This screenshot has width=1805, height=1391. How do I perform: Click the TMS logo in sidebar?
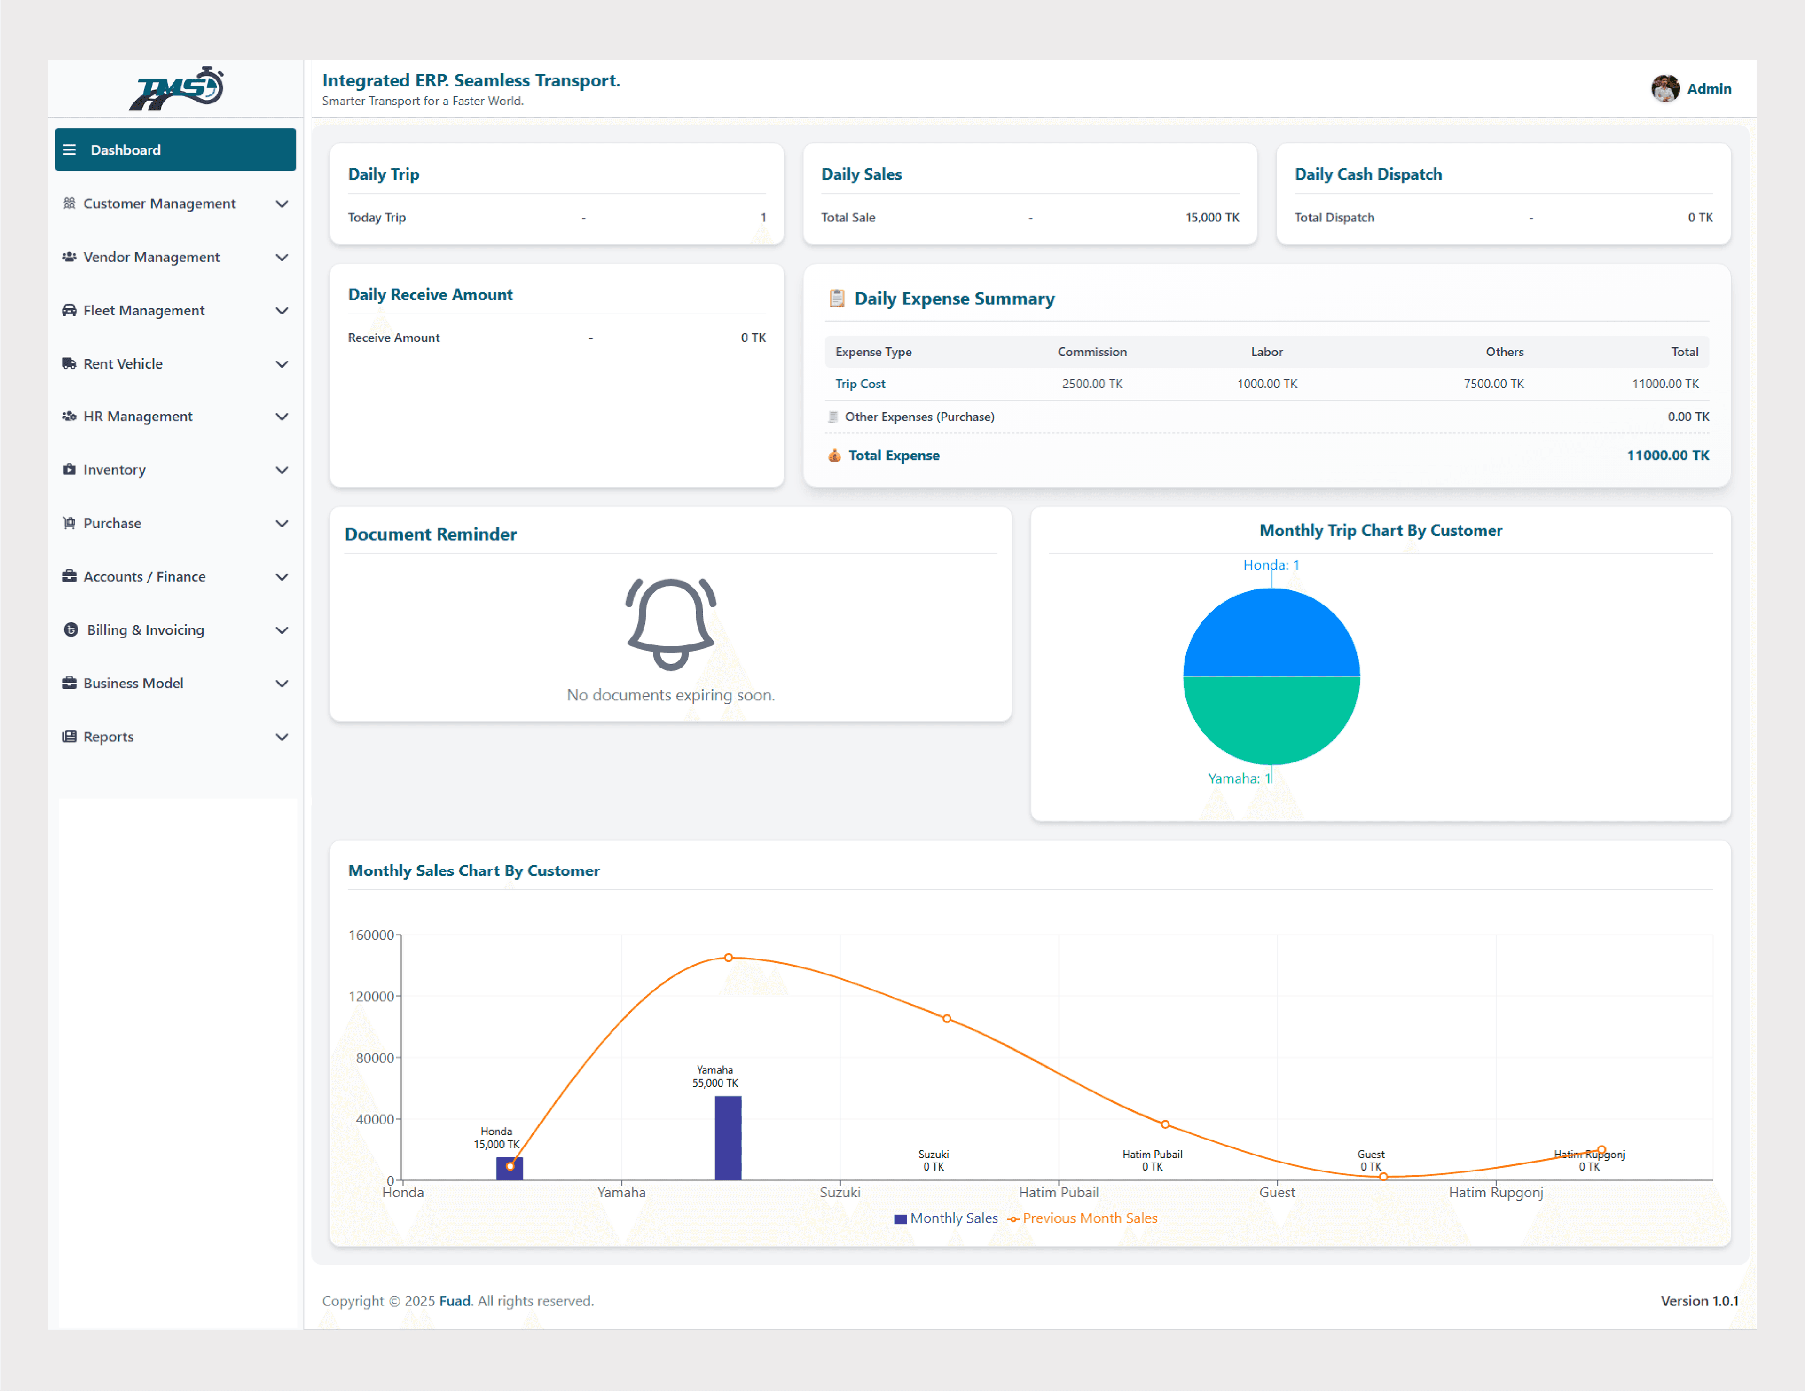coord(175,88)
